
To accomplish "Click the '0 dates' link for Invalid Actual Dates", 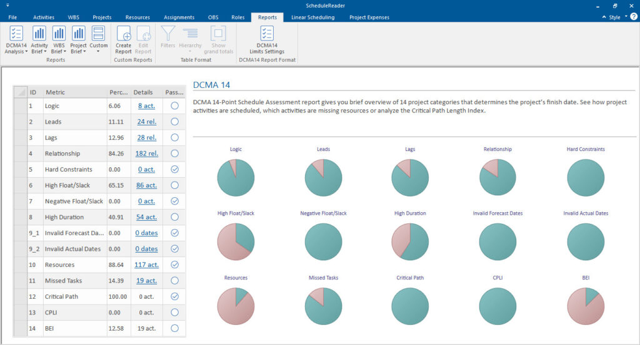I will (x=146, y=249).
